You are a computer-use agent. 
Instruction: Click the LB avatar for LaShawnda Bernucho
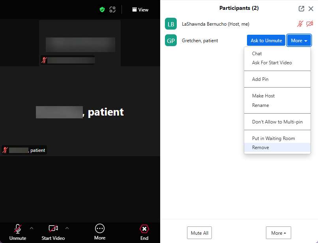coord(171,24)
